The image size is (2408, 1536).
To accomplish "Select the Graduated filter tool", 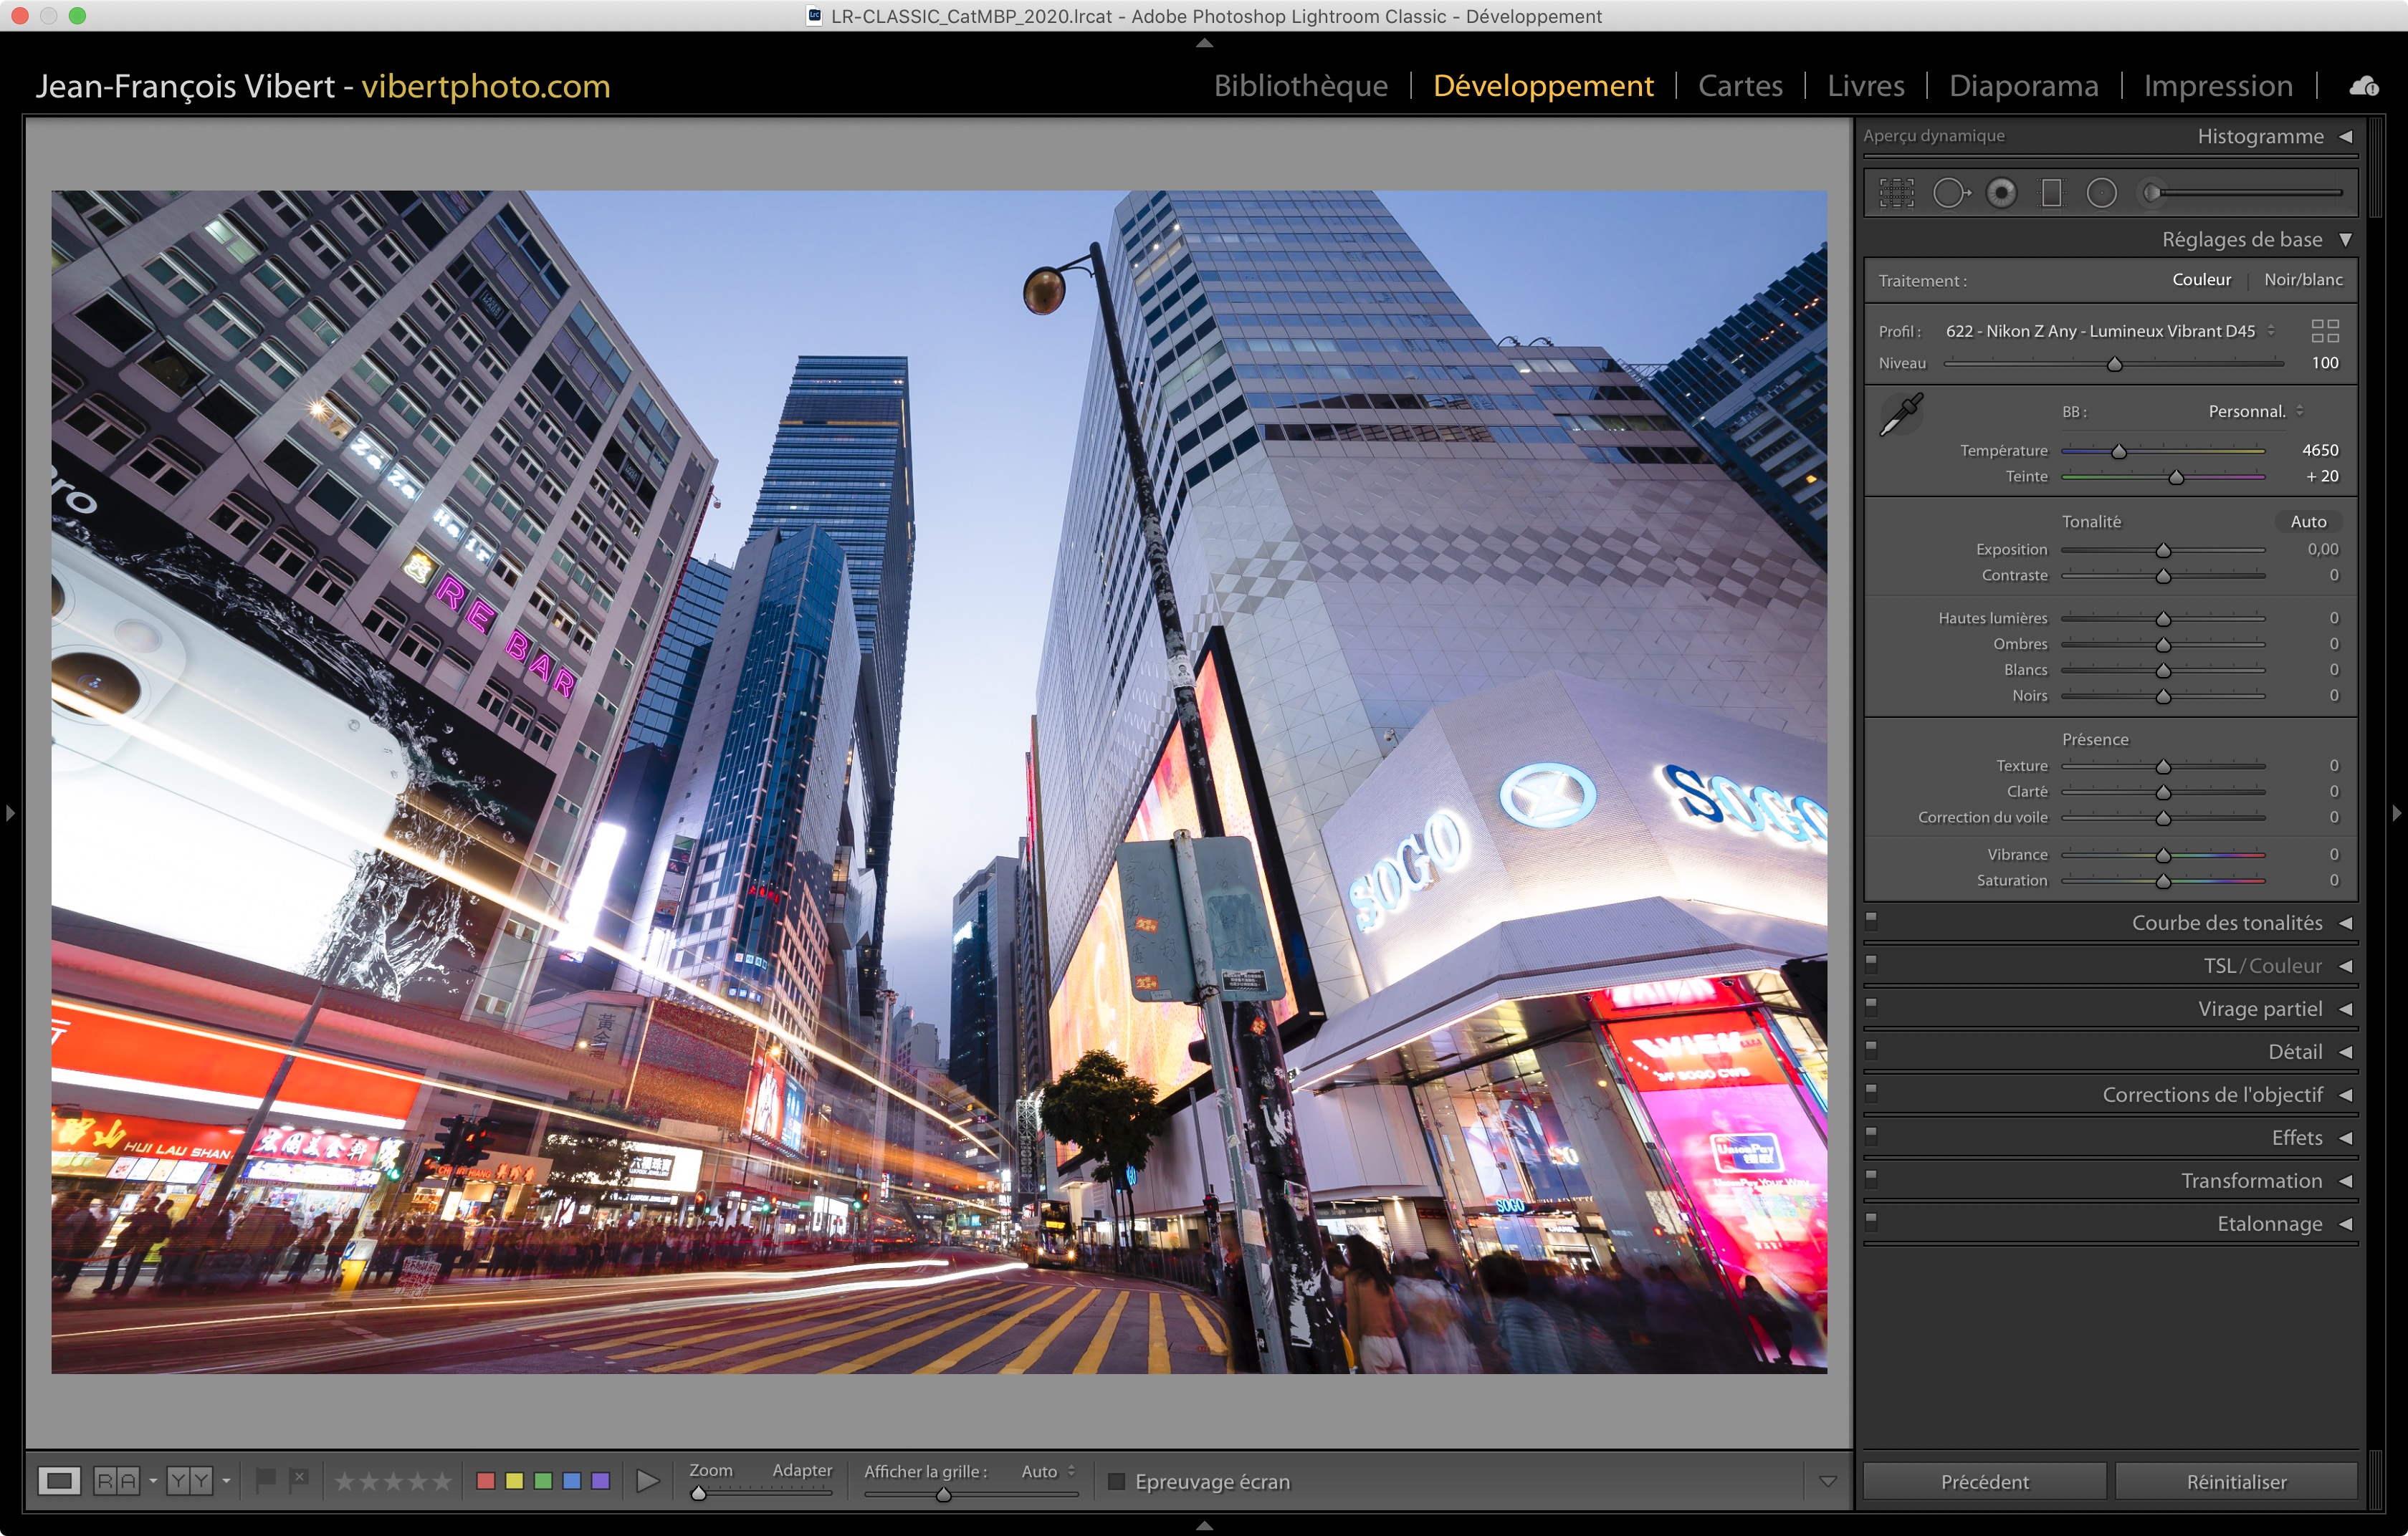I will [2051, 193].
